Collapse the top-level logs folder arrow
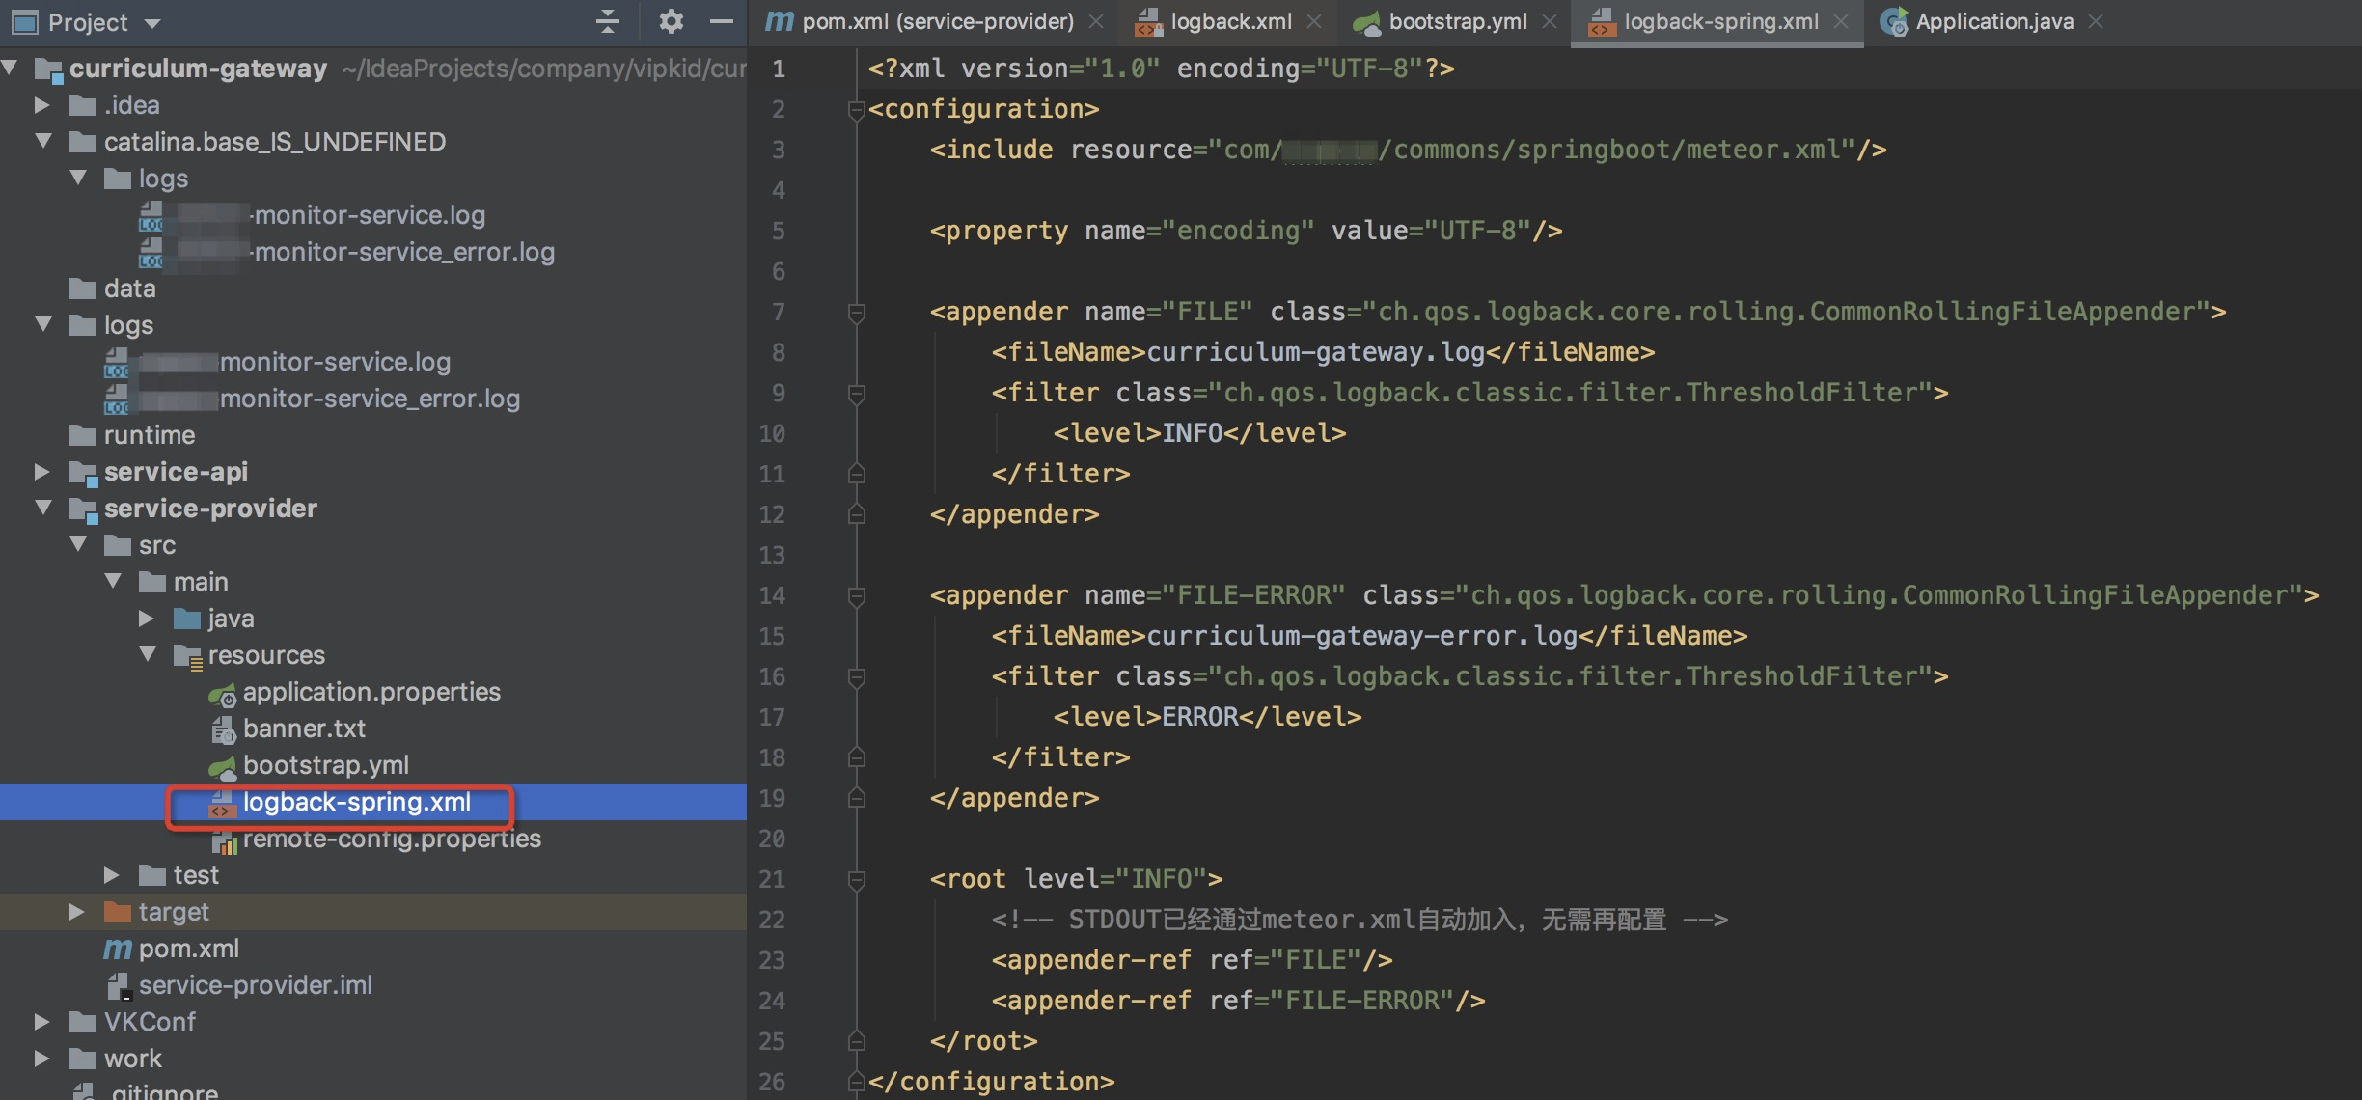This screenshot has width=2362, height=1100. (x=43, y=324)
